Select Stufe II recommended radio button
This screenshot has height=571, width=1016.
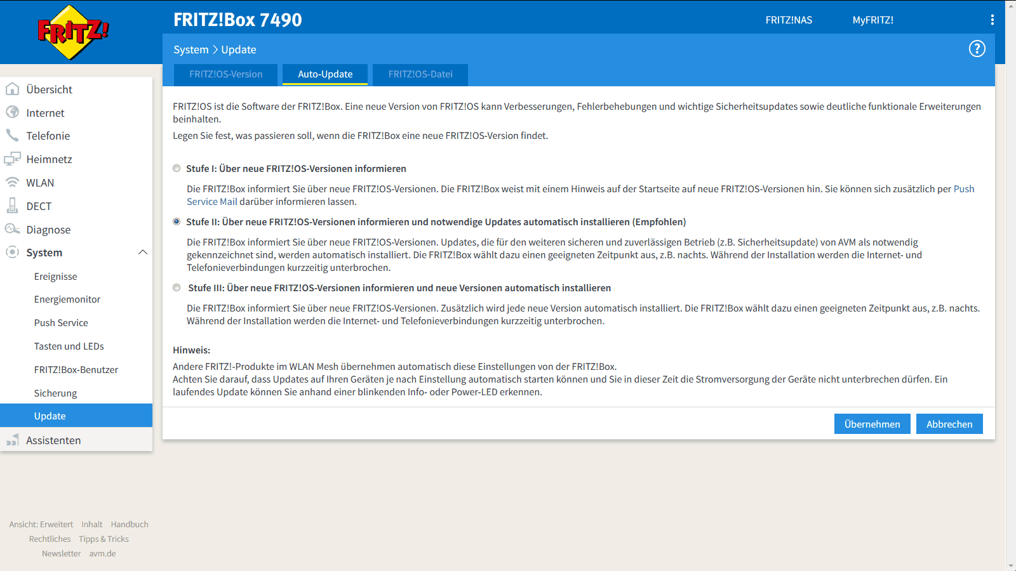(177, 221)
